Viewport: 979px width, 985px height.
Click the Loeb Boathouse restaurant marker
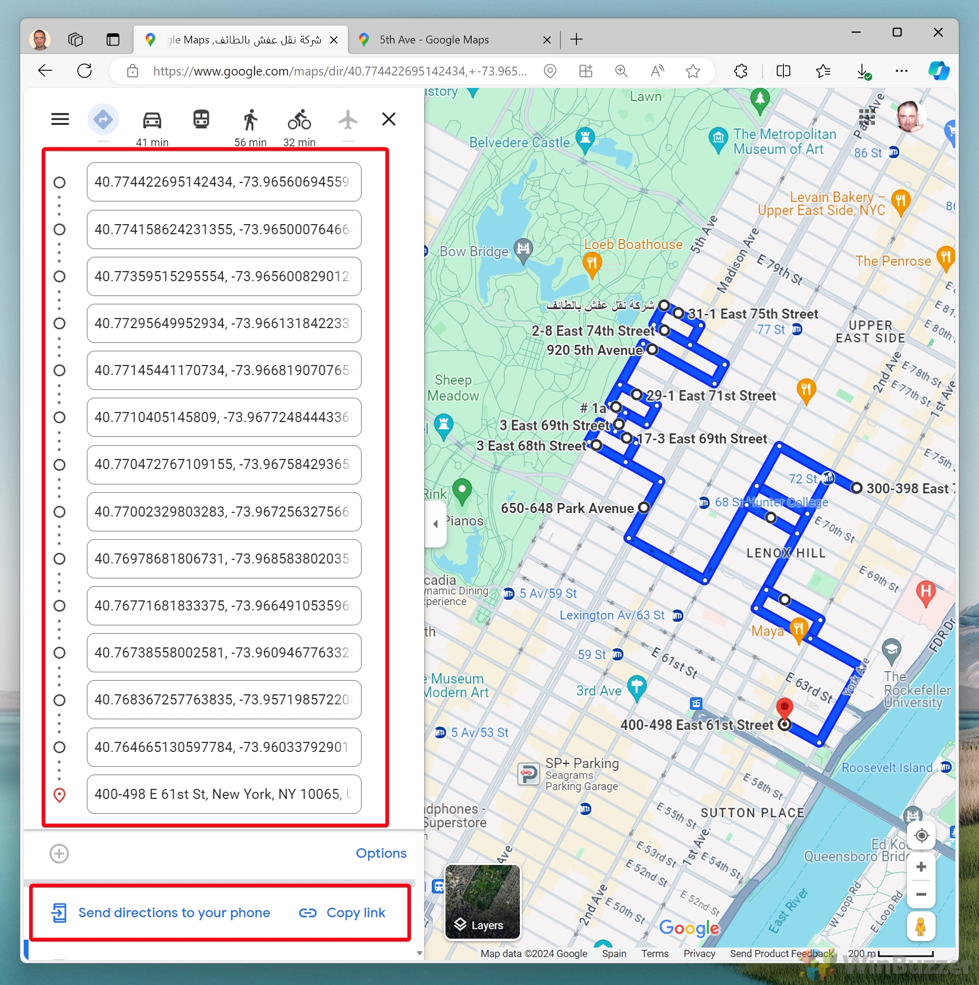coord(592,265)
